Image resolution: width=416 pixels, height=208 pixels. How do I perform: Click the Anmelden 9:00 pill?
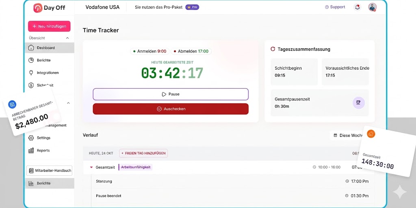coord(149,51)
